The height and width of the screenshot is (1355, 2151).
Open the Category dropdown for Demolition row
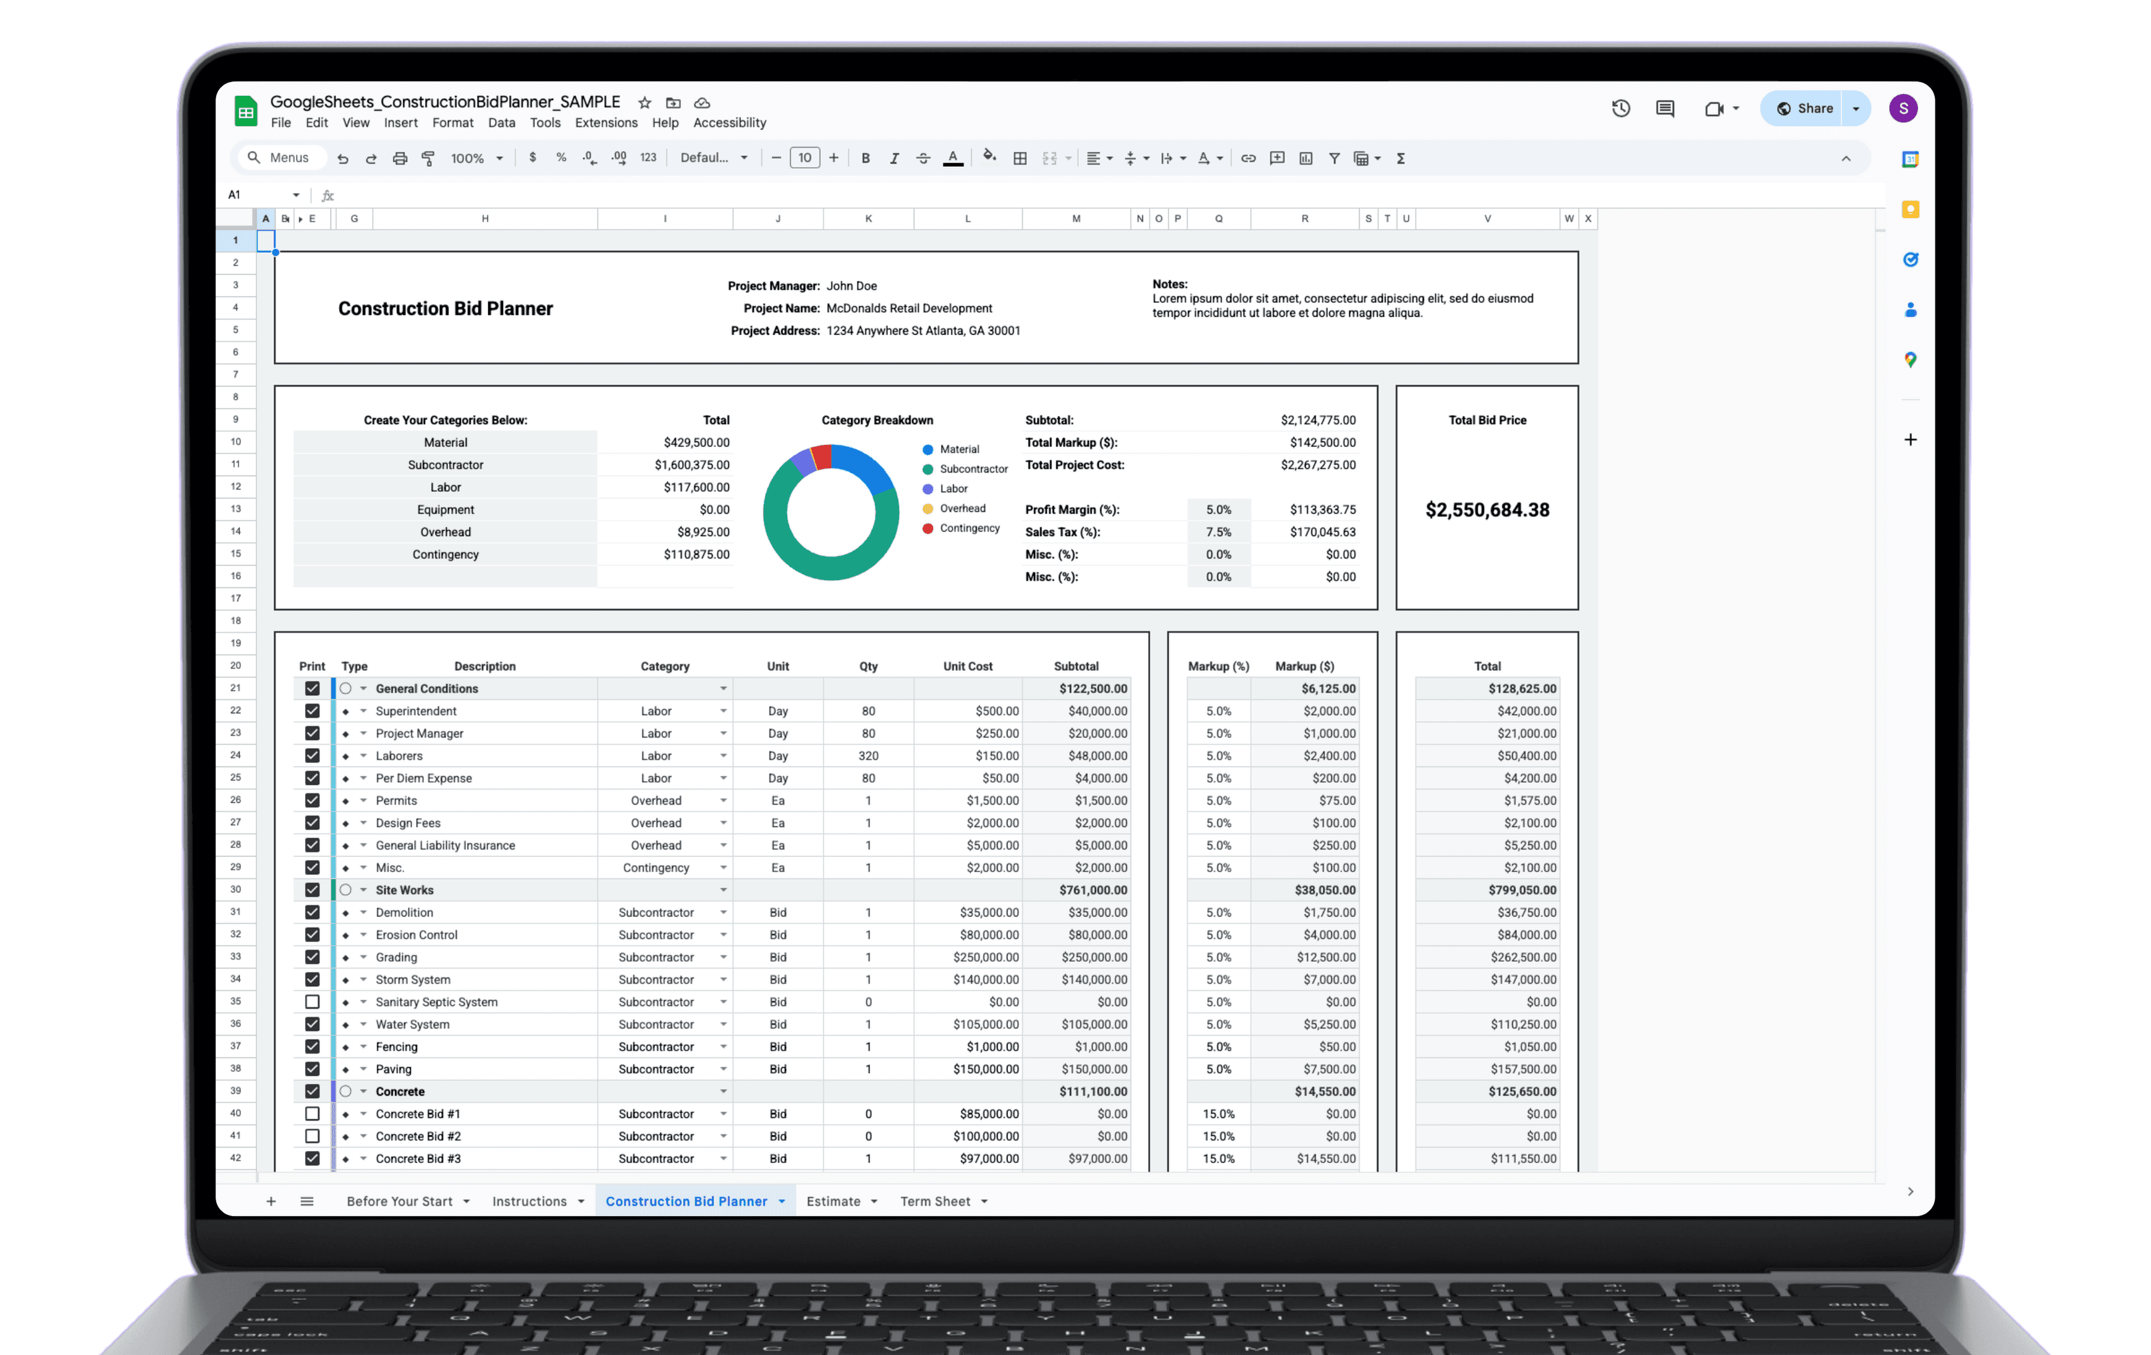[724, 912]
